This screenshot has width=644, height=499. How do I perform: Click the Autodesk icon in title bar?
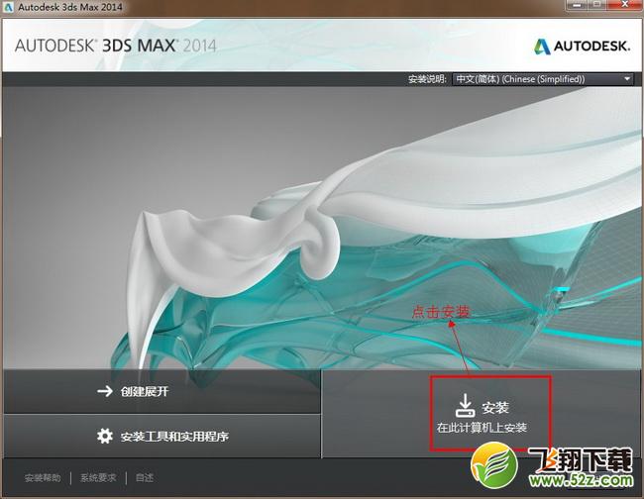[8, 7]
